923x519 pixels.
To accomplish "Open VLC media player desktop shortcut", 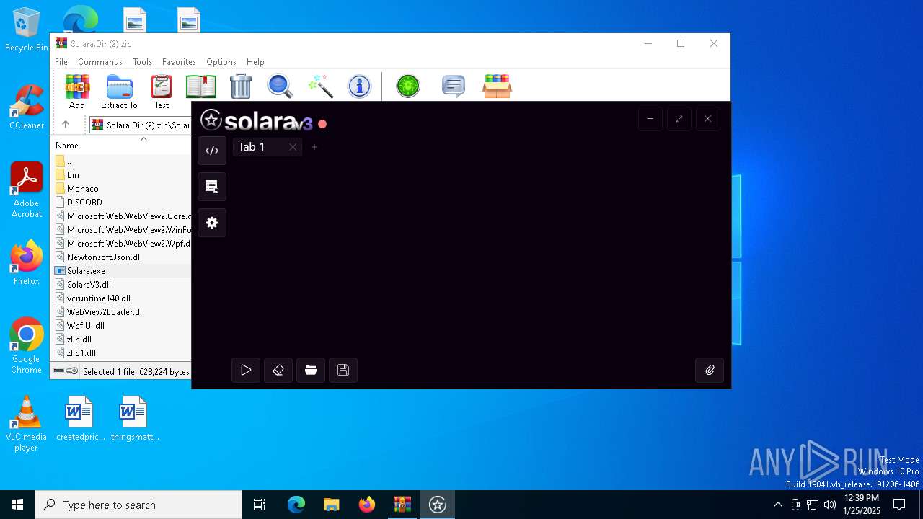I will (27, 424).
